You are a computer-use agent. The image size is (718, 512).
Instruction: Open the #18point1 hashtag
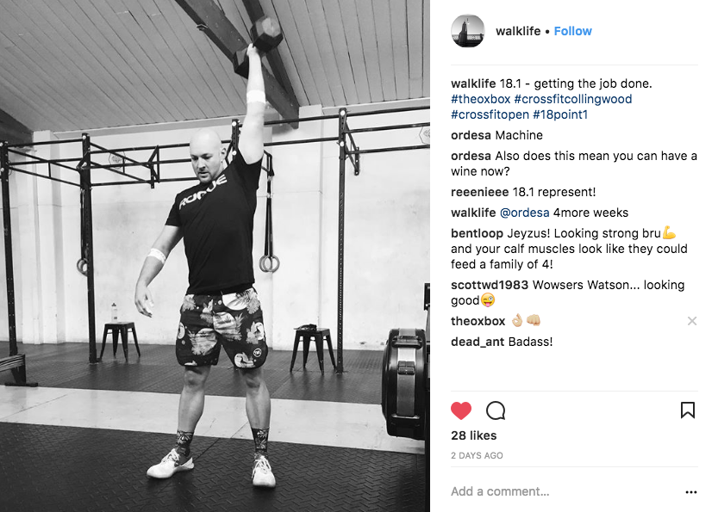pos(560,114)
